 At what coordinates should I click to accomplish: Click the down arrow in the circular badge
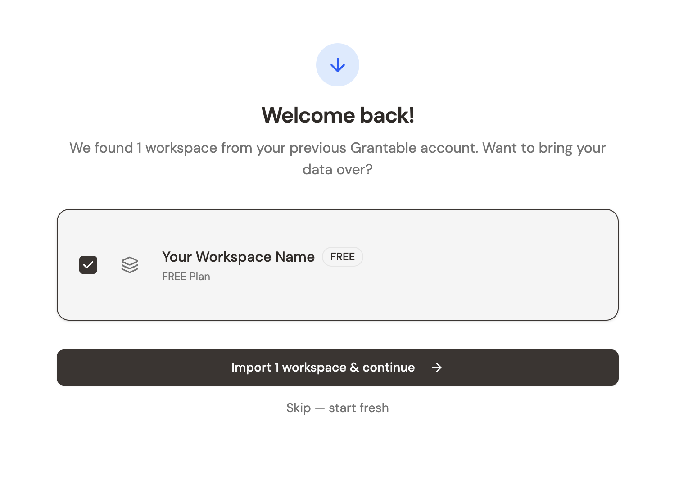point(337,64)
